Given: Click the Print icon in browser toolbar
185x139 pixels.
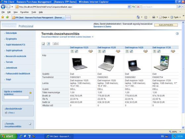Looking at the screenshot, I should point(154,17).
